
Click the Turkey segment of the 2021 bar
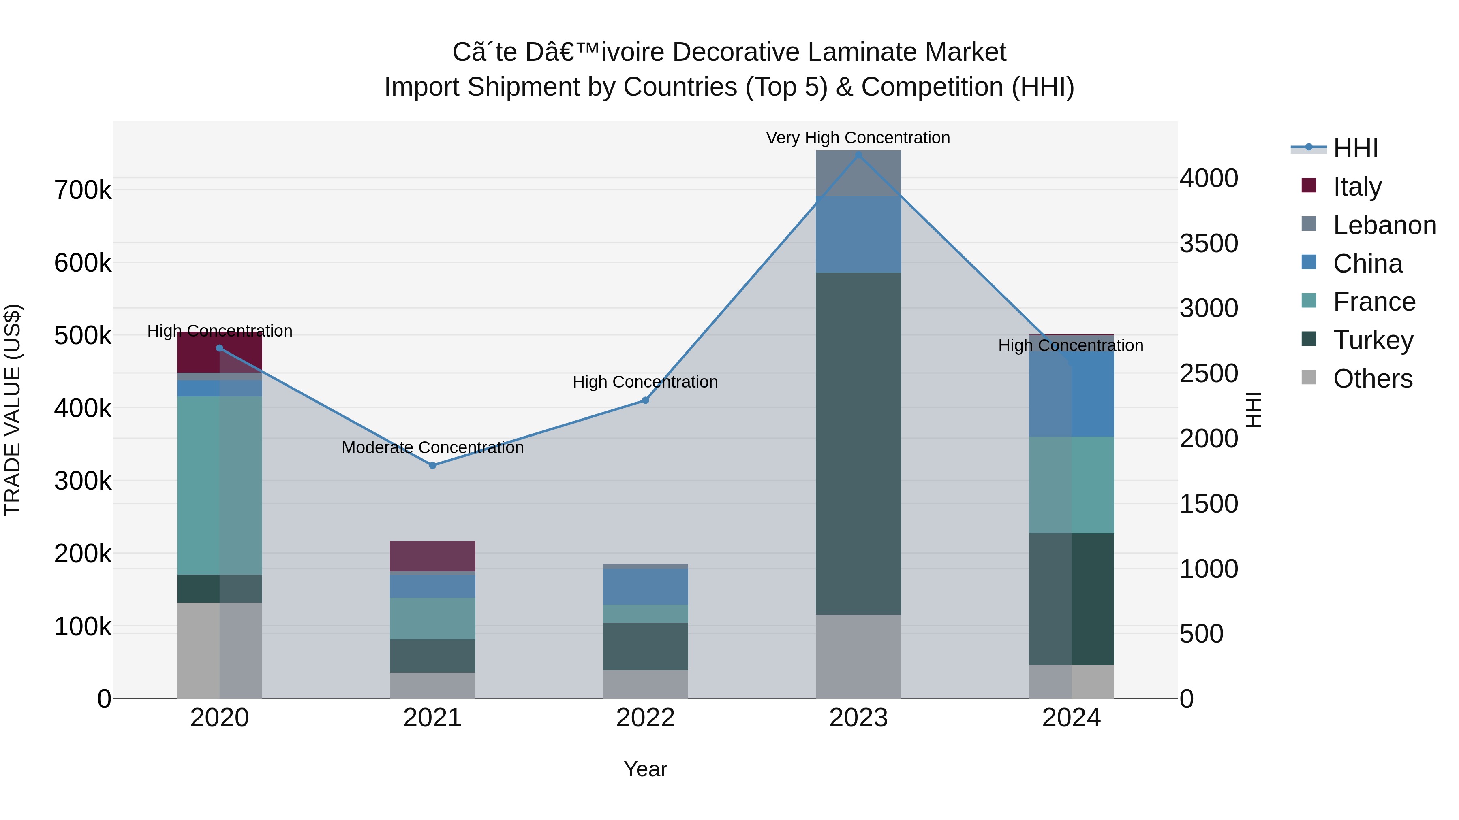[433, 656]
